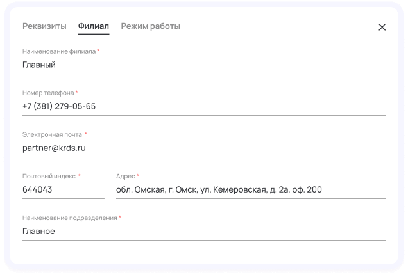Screen dimensions: 408x277
Task: Click the Почтовый индекс label
Action: (x=49, y=176)
